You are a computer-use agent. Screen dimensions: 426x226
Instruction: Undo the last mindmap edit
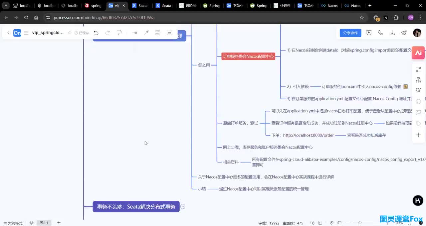[x=96, y=33]
